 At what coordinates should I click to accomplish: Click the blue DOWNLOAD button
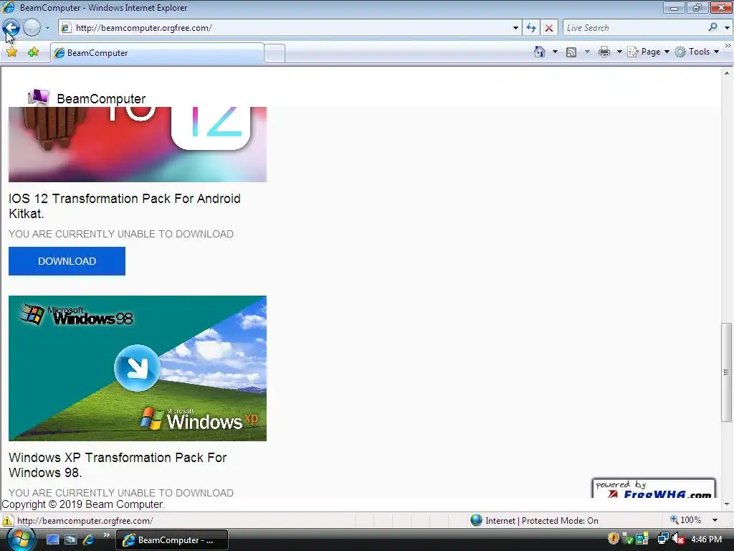[x=67, y=261]
